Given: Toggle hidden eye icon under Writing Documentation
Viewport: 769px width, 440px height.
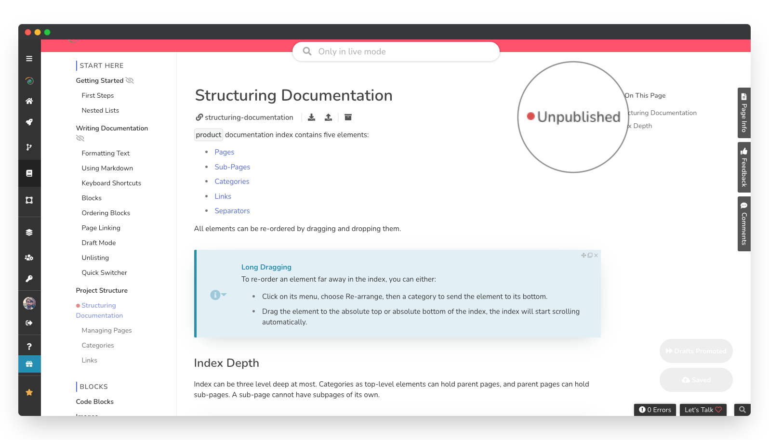Looking at the screenshot, I should tap(80, 138).
